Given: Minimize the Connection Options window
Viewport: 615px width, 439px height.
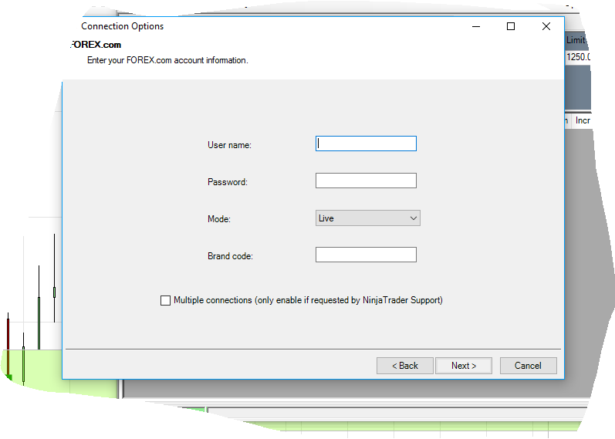Looking at the screenshot, I should click(x=476, y=26).
